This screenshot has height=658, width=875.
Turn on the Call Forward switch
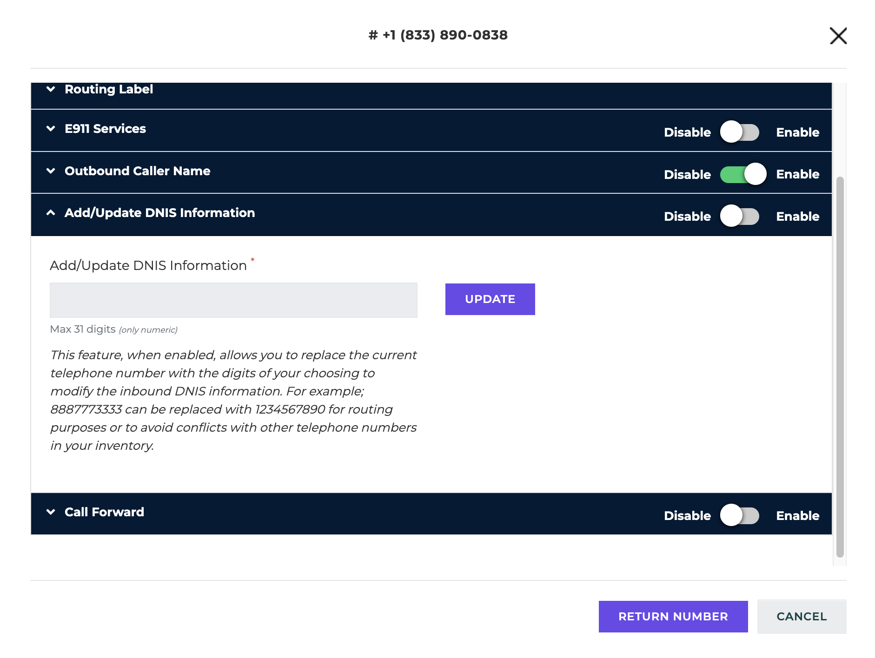click(x=740, y=515)
